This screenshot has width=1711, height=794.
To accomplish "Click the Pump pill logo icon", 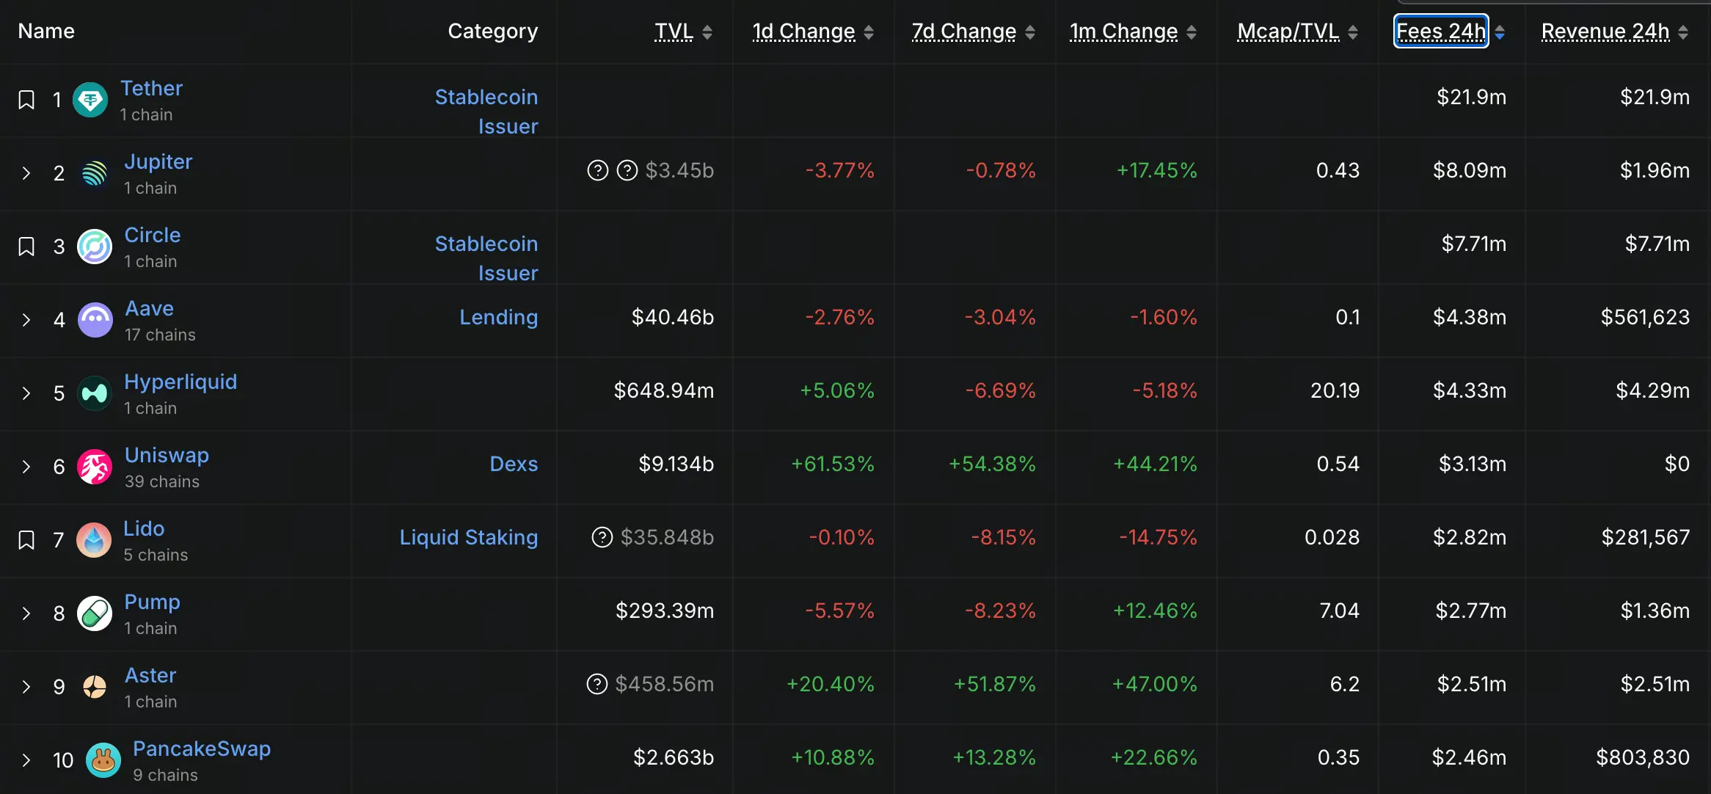I will point(95,613).
